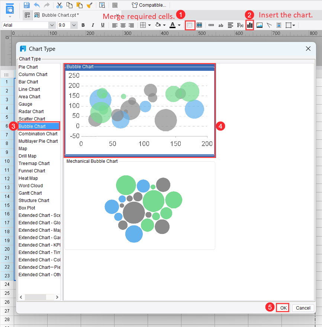Choose Combination Chart from the list

[x=38, y=134]
